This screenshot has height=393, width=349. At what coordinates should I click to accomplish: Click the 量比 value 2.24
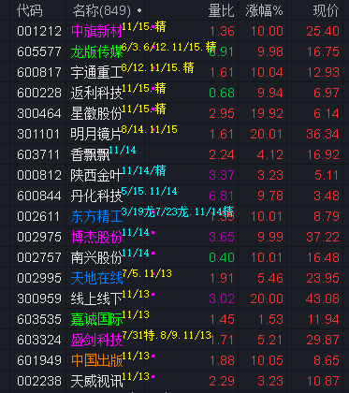(222, 154)
